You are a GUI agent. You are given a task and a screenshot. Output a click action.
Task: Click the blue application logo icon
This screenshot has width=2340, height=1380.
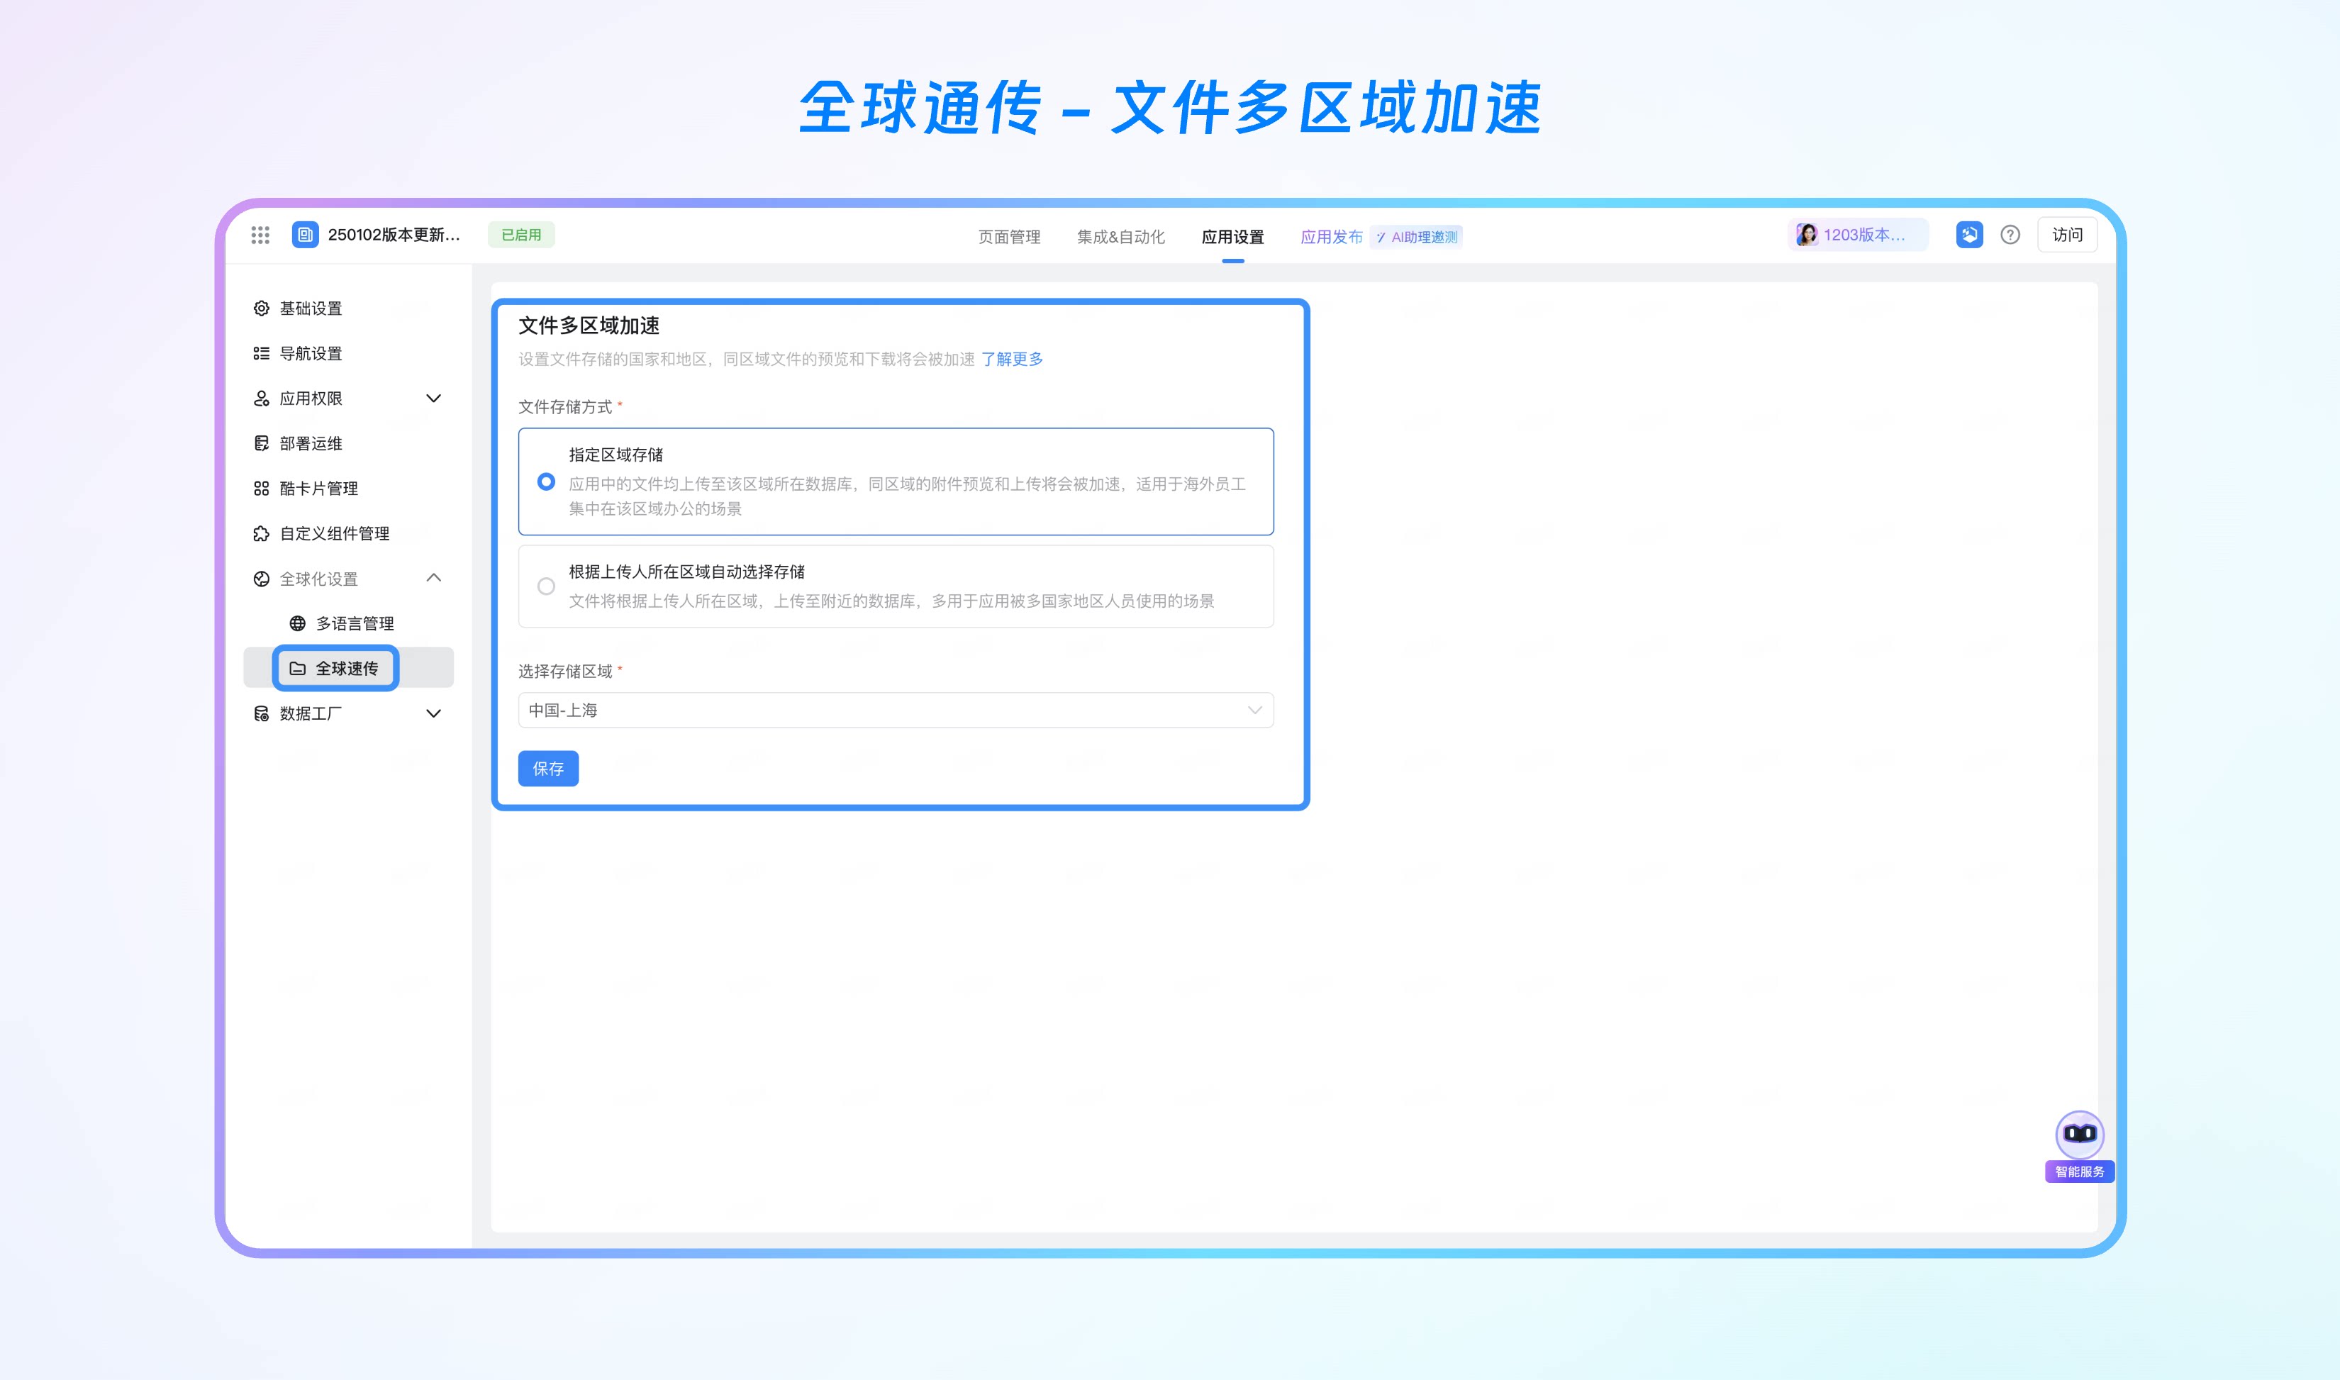tap(305, 235)
